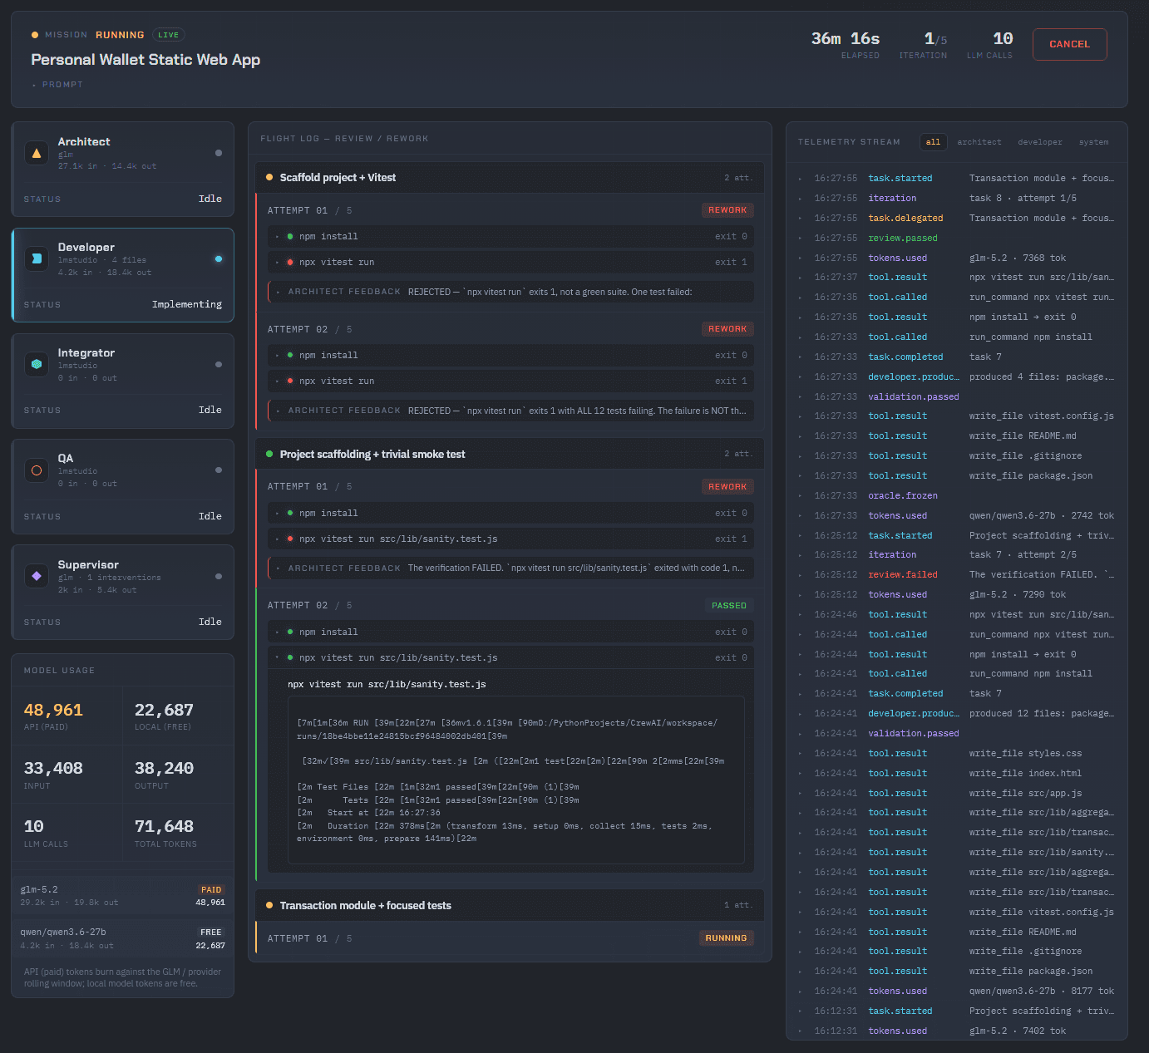Click the PAID tag for glm-5.2
Screen dimensions: 1149x1053
(211, 889)
